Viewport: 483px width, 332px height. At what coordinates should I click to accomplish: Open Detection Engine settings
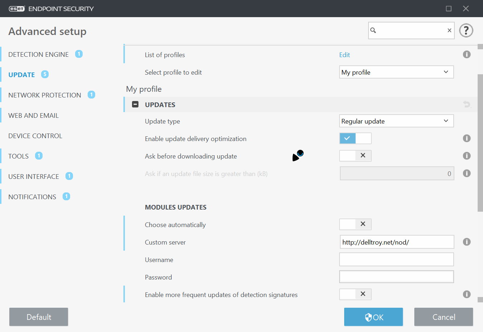38,54
